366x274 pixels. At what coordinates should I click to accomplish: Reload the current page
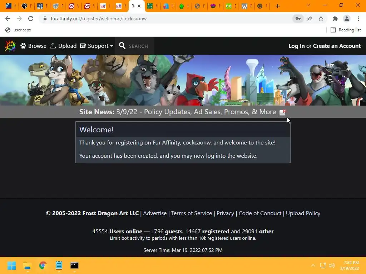tap(31, 19)
